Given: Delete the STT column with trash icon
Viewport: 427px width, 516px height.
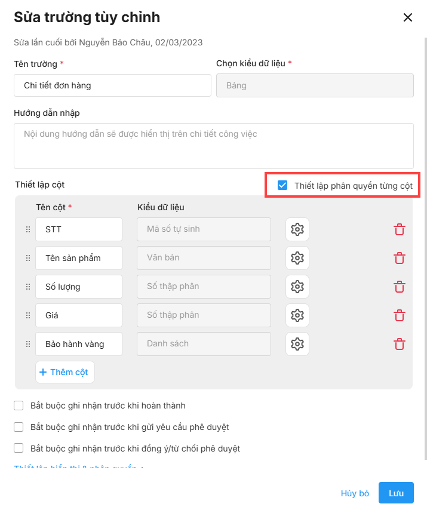Looking at the screenshot, I should pos(400,229).
